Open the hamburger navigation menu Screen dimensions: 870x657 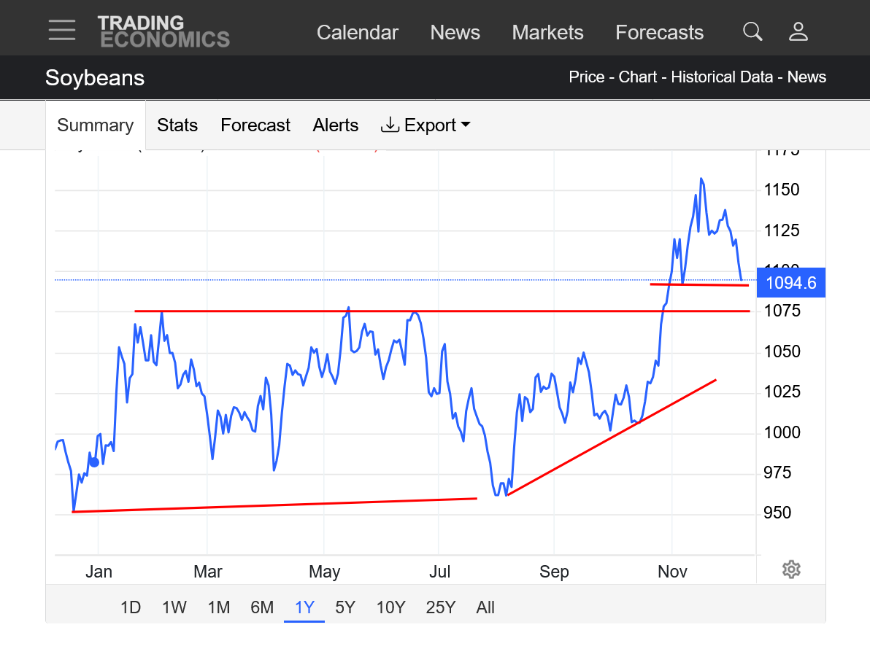(62, 30)
